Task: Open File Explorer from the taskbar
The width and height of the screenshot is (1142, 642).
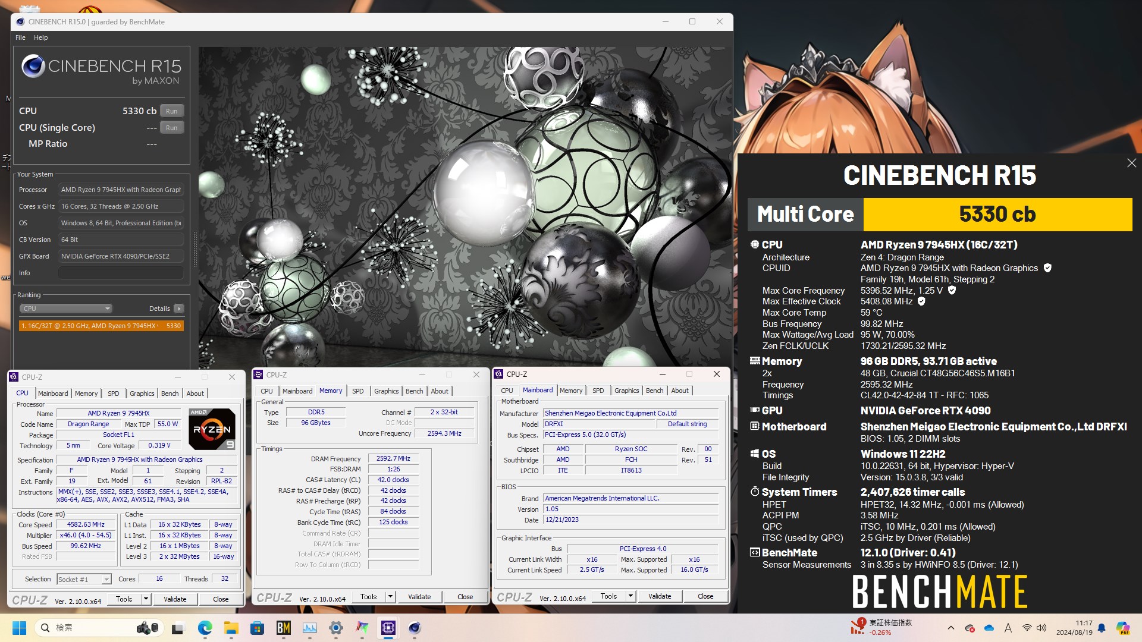Action: (231, 628)
